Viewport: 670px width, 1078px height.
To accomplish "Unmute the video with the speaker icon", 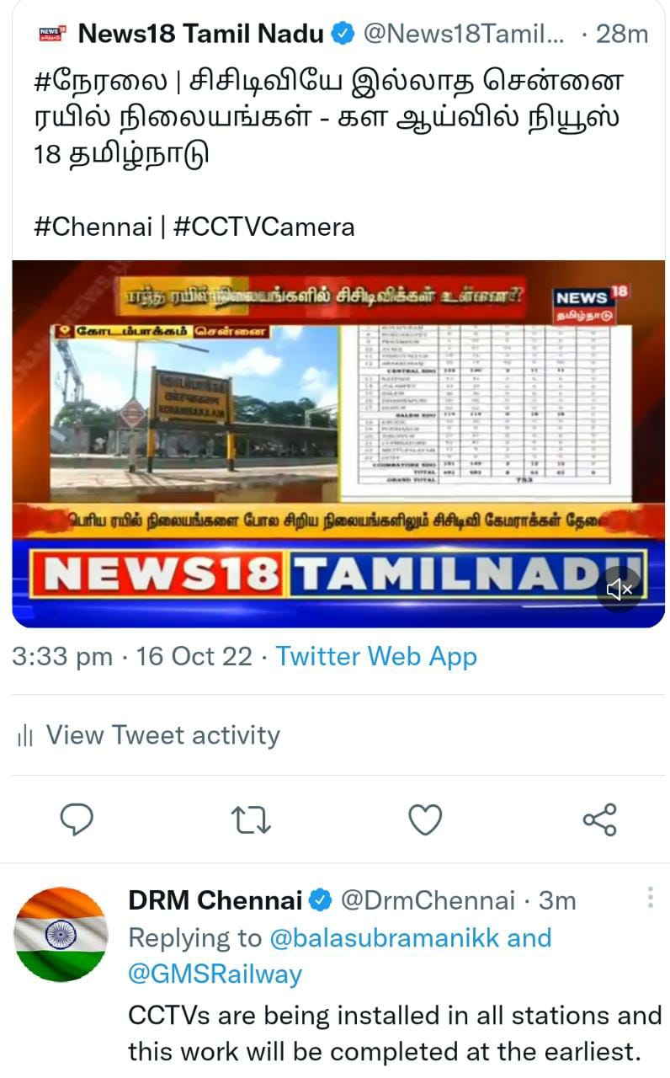I will click(x=619, y=589).
